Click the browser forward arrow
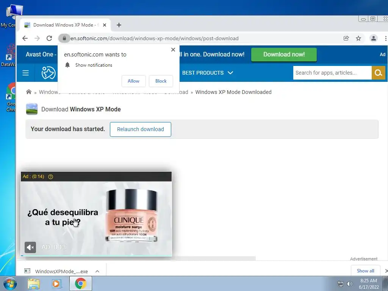The image size is (388, 291). coord(37,38)
